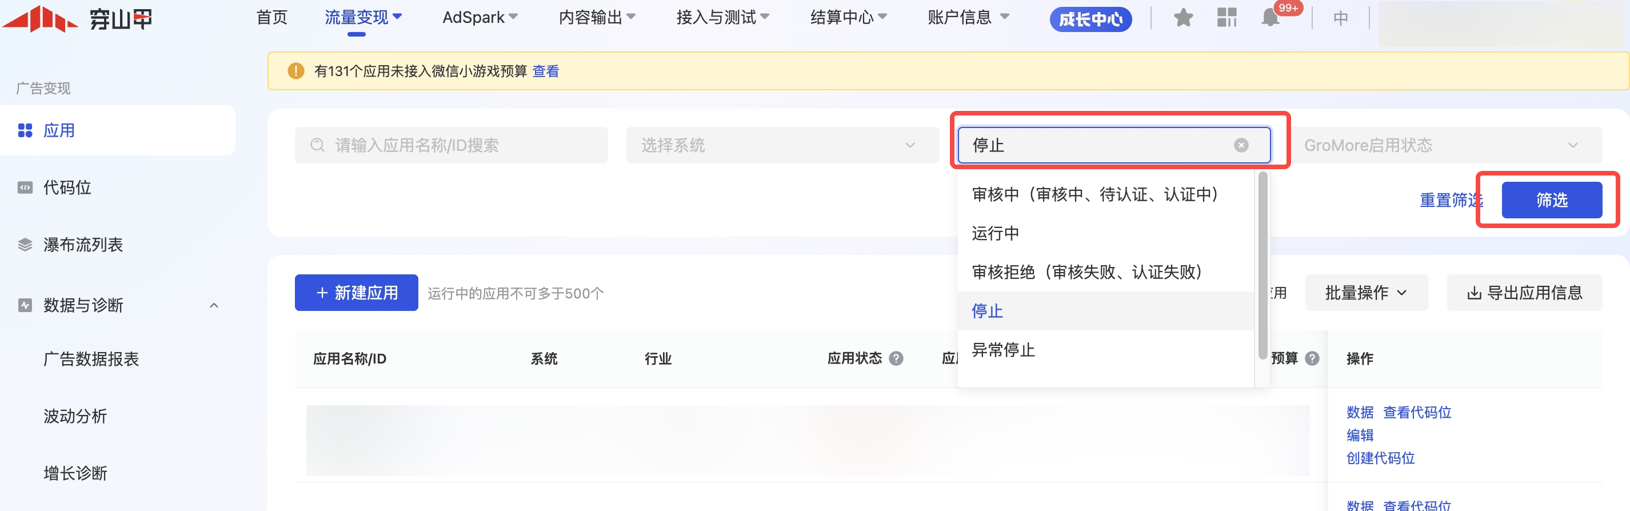Open notifications bell with 99+ badge

pyautogui.click(x=1270, y=18)
